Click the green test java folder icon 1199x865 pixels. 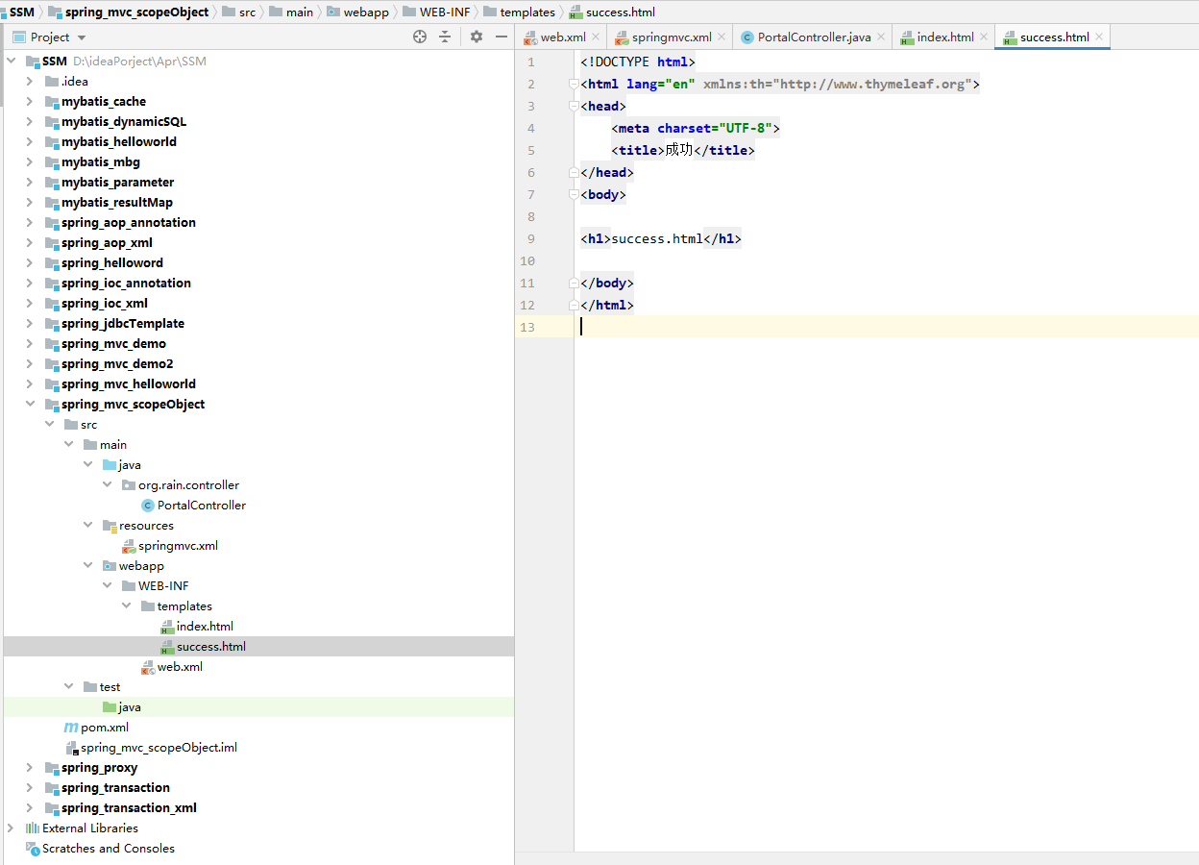[x=109, y=707]
